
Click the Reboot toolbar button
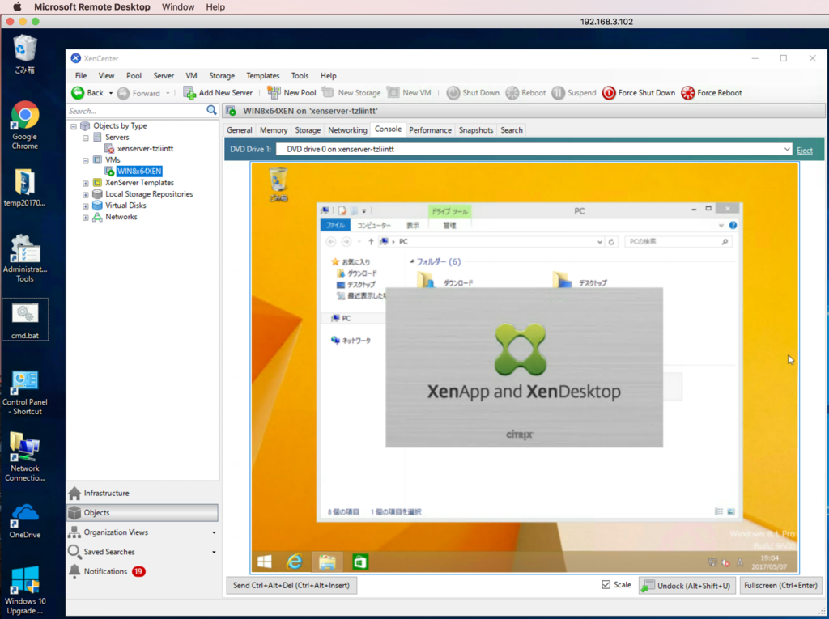click(x=525, y=93)
